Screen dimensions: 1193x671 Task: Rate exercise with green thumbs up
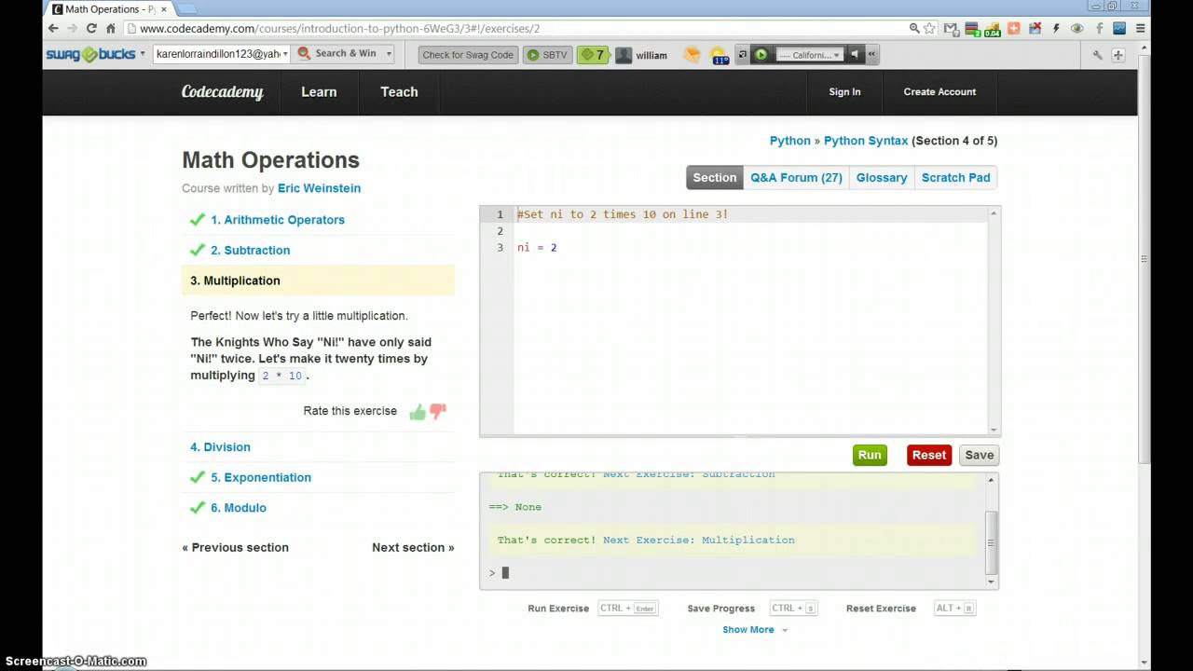418,412
